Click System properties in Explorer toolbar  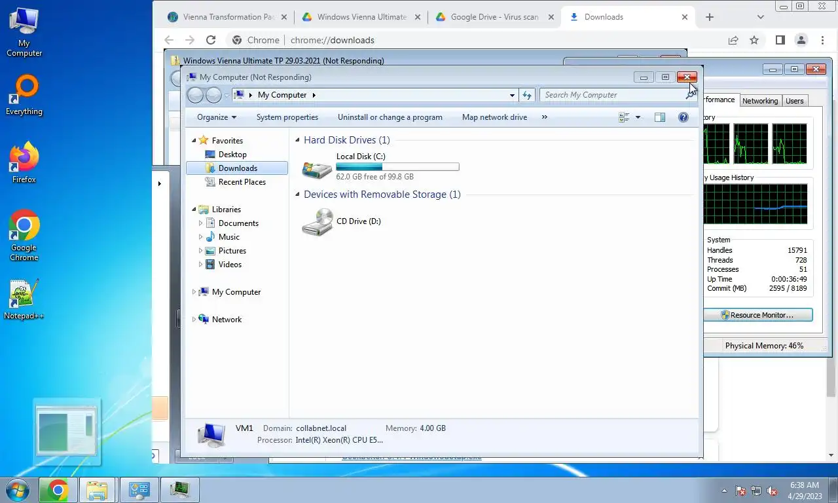[x=287, y=117]
